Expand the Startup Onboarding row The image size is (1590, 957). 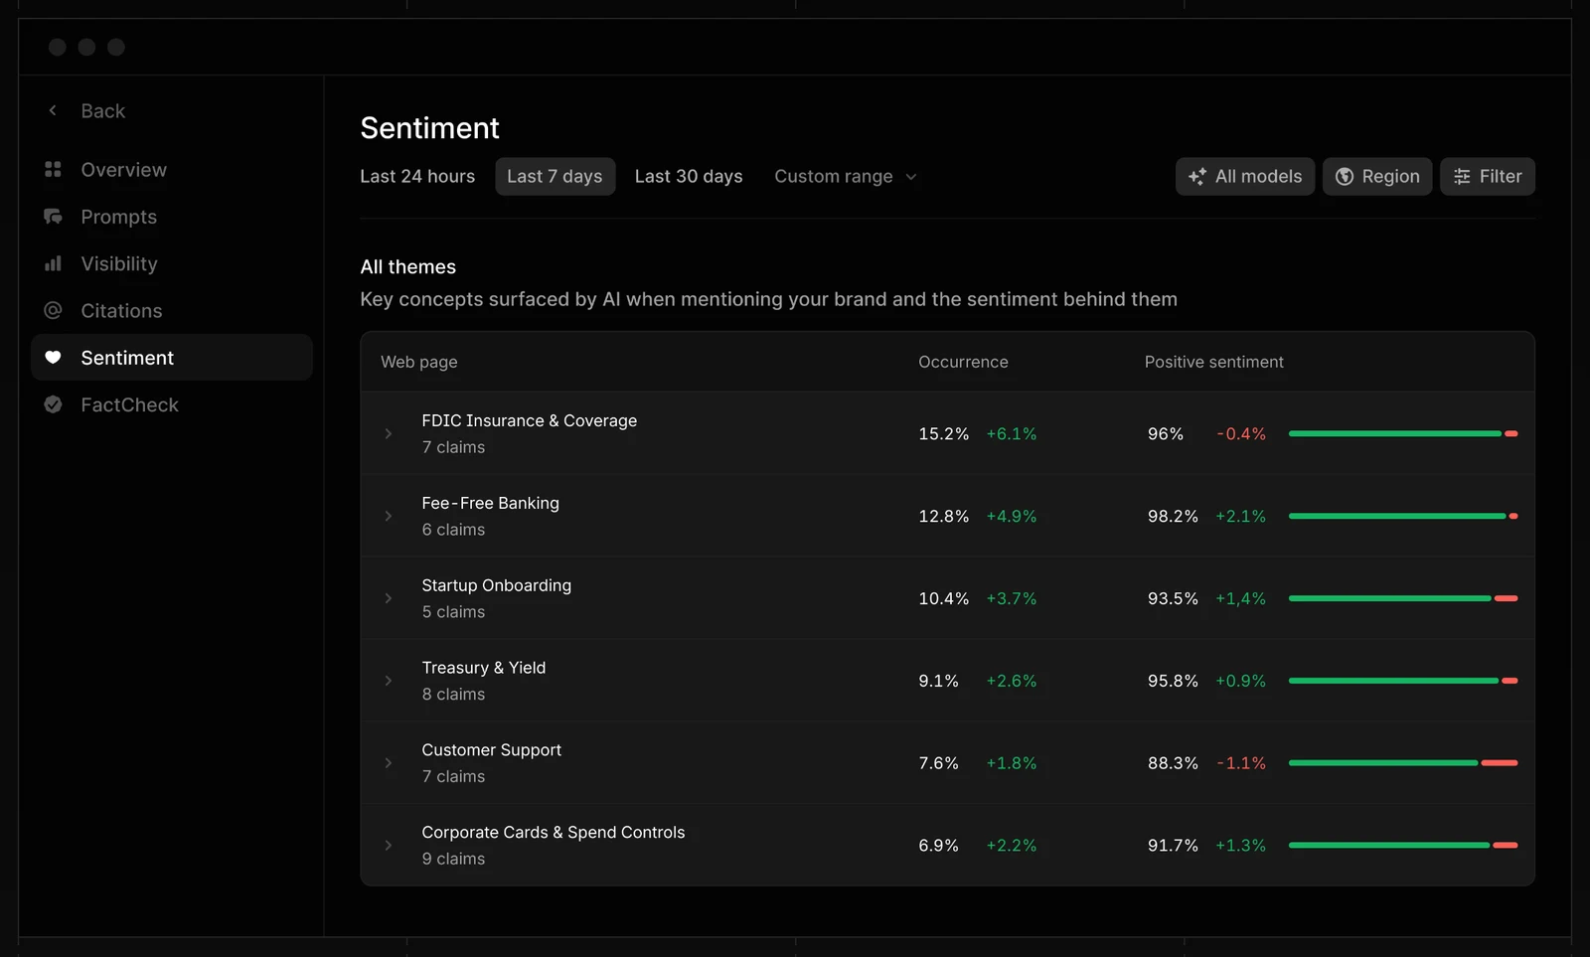pyautogui.click(x=389, y=598)
